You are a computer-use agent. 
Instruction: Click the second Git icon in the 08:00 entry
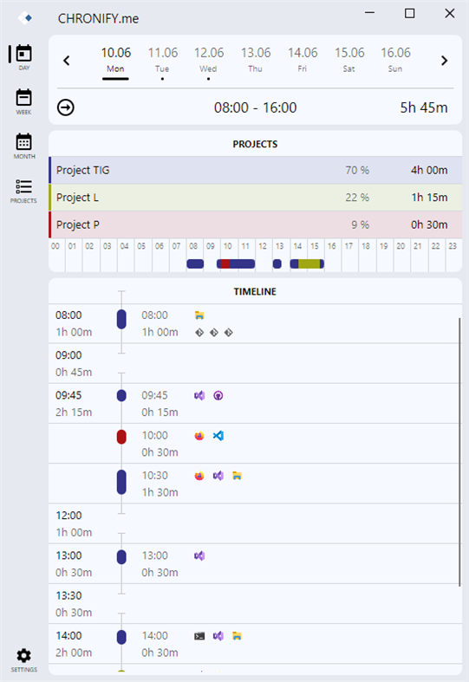[214, 333]
